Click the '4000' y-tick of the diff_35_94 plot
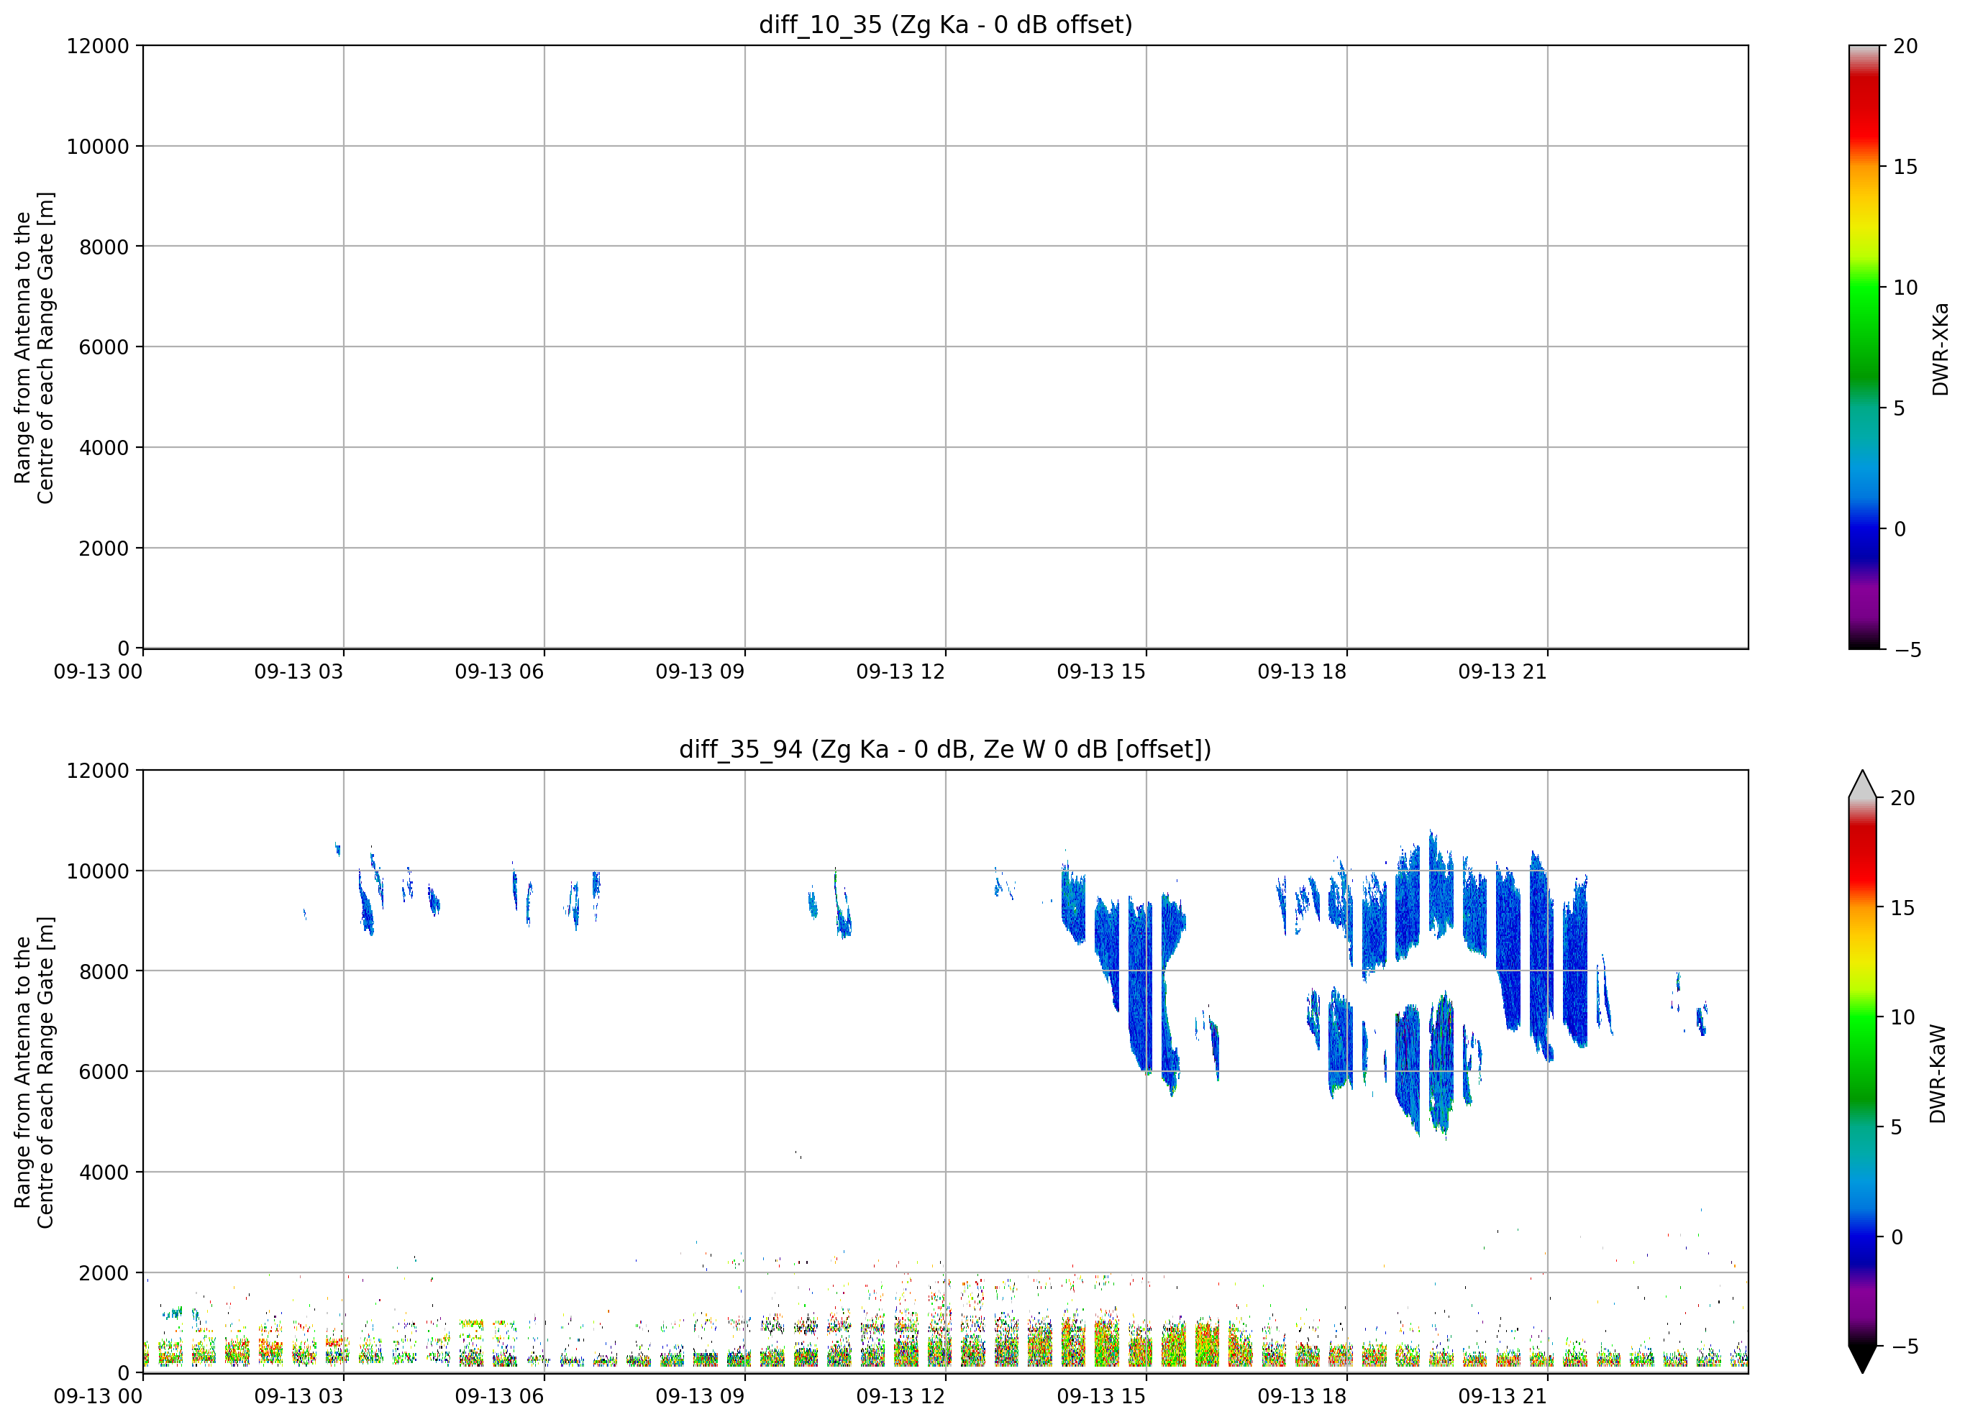Viewport: 1965px width, 1422px height. point(104,1173)
